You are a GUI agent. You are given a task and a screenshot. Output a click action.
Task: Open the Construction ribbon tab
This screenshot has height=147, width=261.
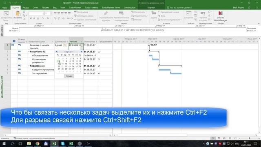point(130,8)
